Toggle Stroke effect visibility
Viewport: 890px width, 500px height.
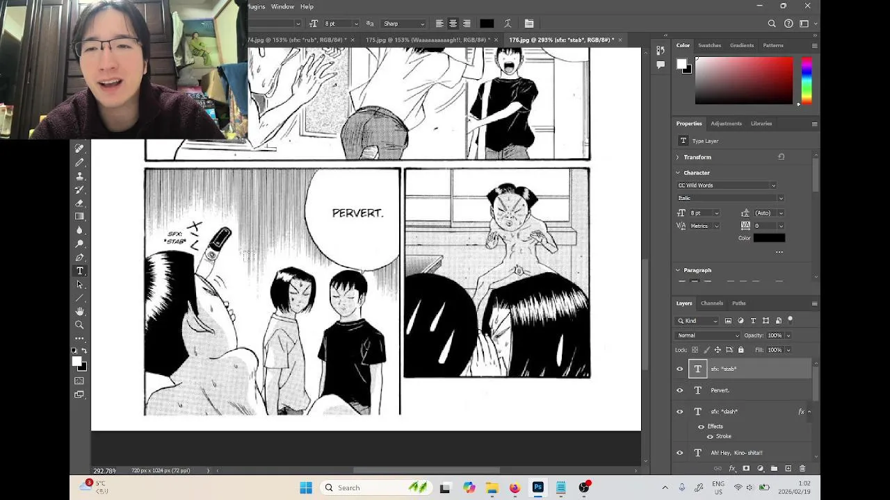pyautogui.click(x=710, y=436)
